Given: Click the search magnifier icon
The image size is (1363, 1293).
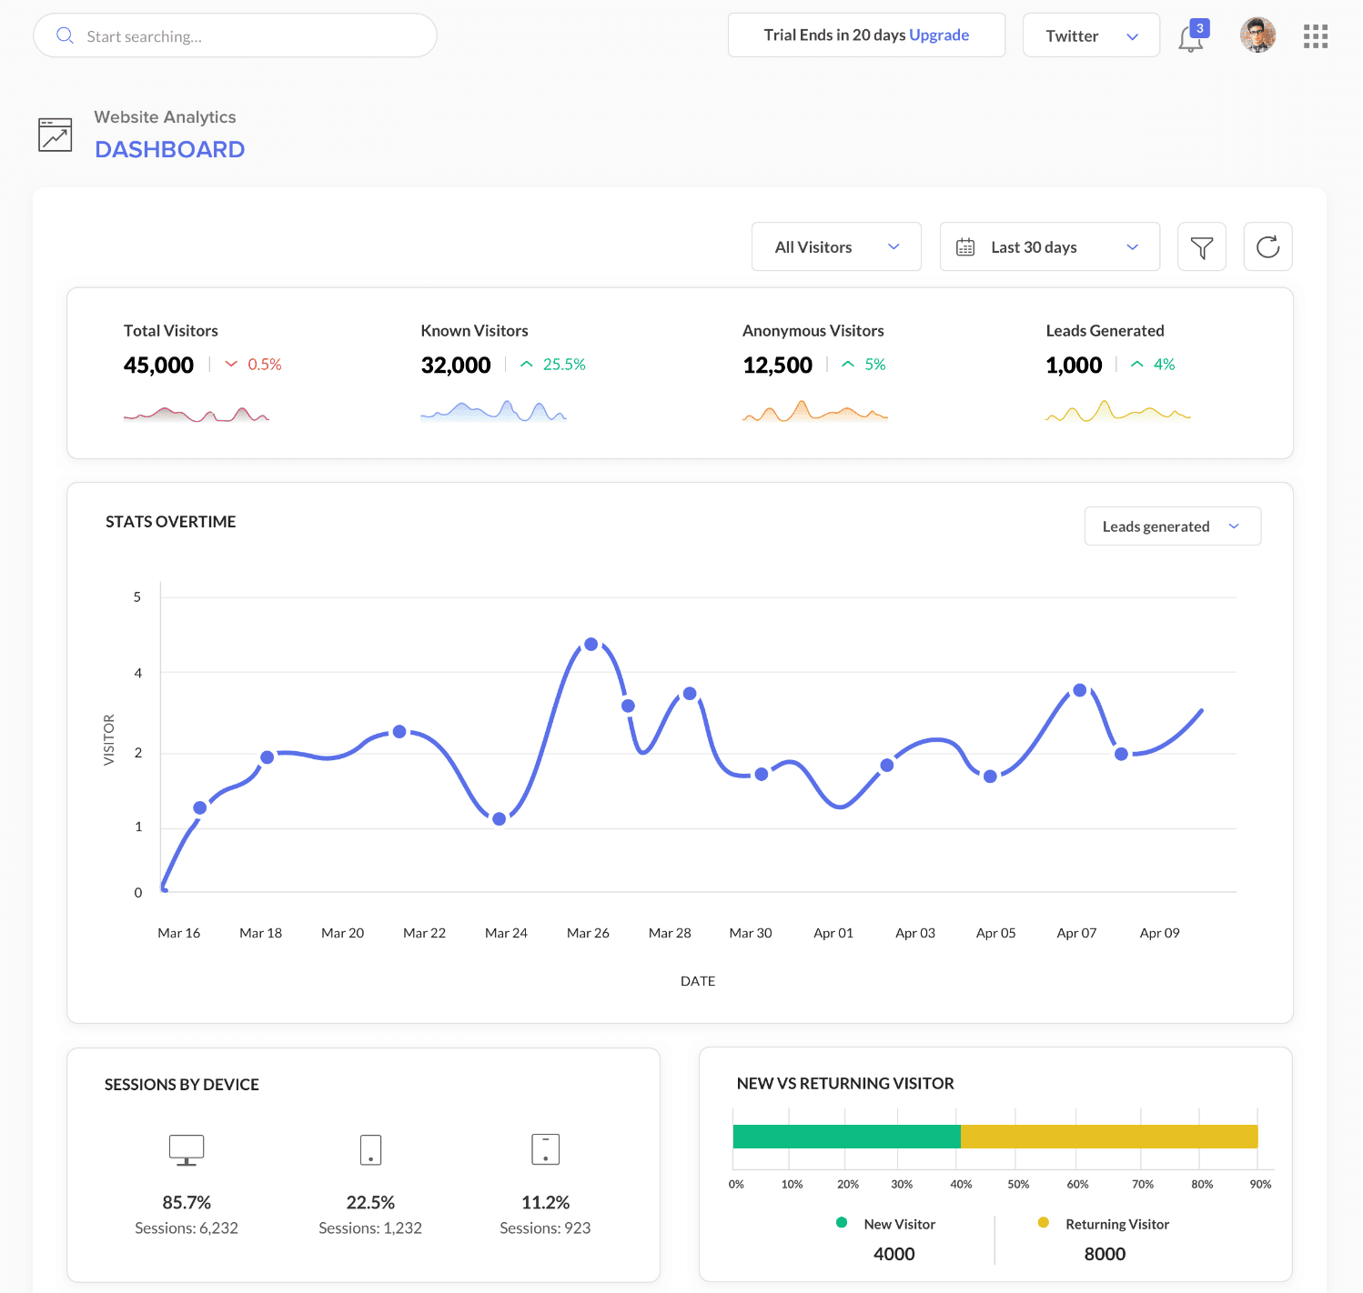Looking at the screenshot, I should tap(65, 35).
